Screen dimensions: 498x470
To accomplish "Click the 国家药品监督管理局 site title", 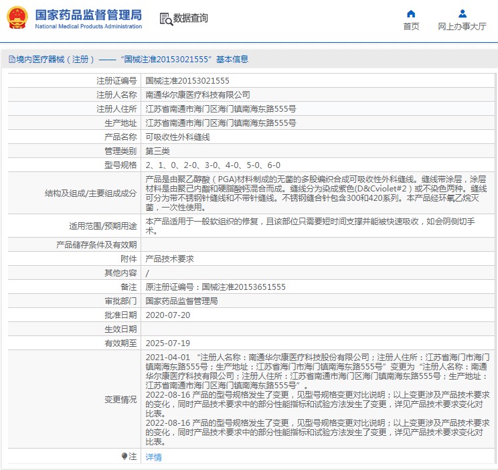I will click(x=88, y=14).
